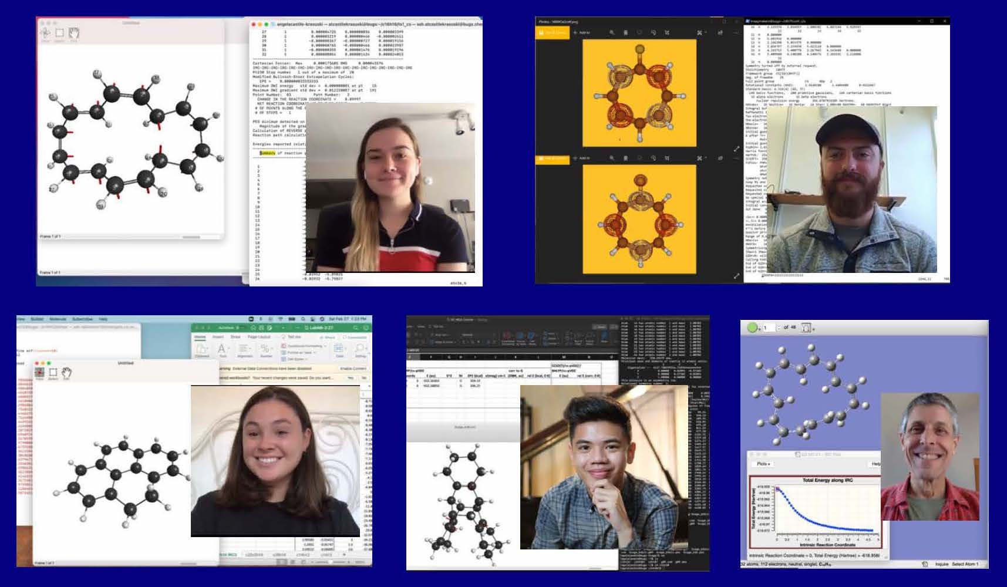Screen dimensions: 1007x587
Task: Click share icon in upper Photos toolbar
Action: click(x=720, y=32)
